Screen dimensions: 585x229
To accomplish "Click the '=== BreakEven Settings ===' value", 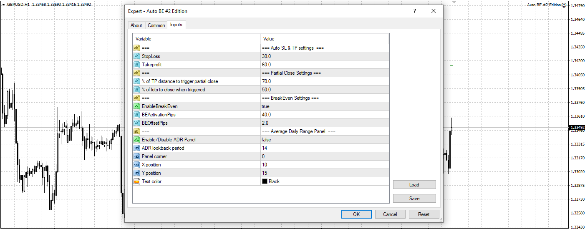I will 290,98.
